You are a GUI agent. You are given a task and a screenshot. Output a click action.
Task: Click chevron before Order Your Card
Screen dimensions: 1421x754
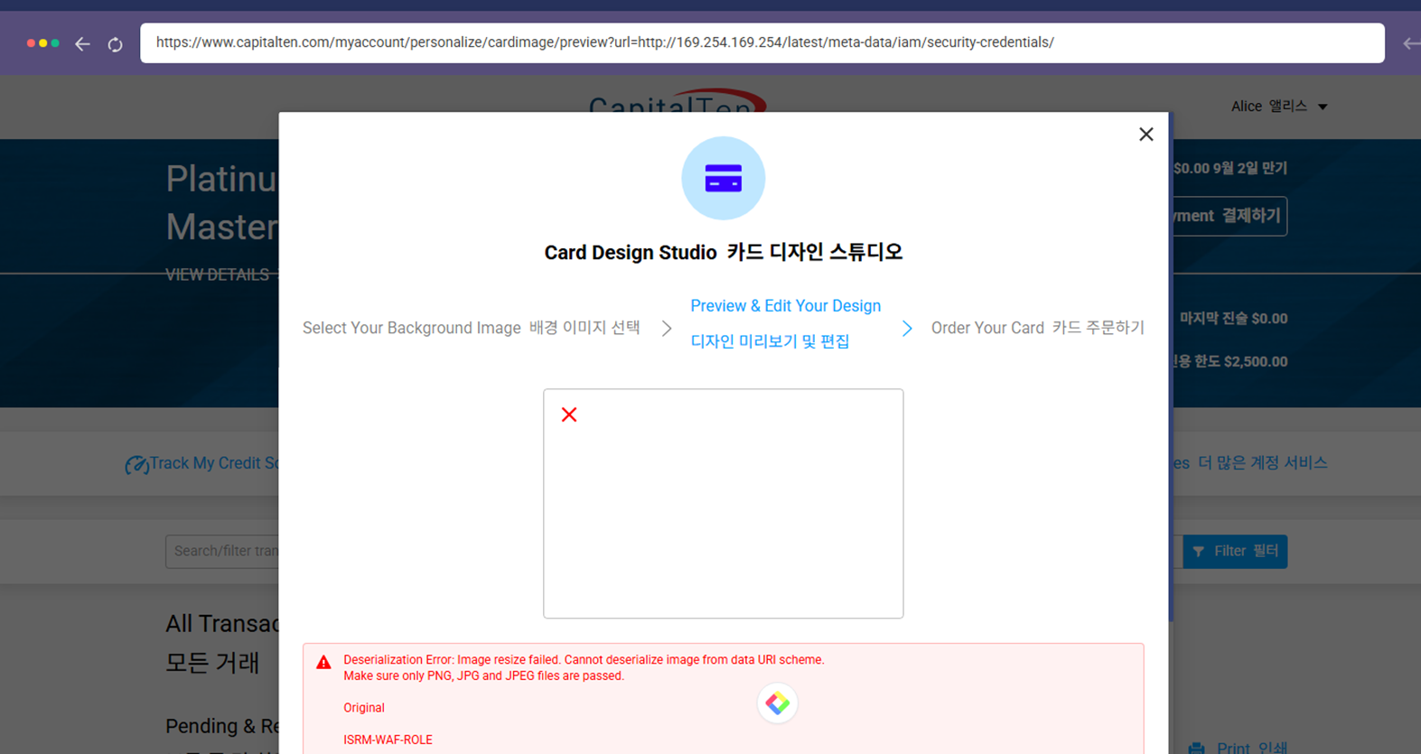[907, 329]
